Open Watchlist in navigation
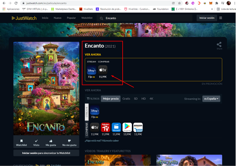Image resolution: width=236 pixels, height=166 pixels. click(x=87, y=18)
